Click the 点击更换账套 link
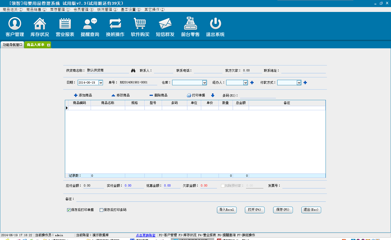Image resolution: width=391 pixels, height=240 pixels. coord(146,235)
